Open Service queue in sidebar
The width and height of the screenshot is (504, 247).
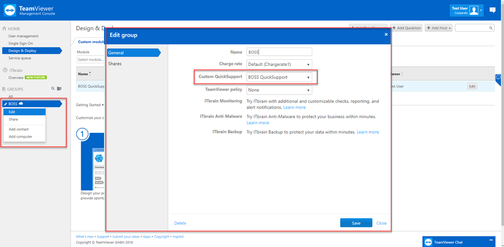[20, 58]
